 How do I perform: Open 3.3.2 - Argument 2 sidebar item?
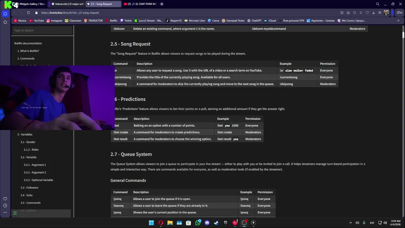click(x=35, y=173)
